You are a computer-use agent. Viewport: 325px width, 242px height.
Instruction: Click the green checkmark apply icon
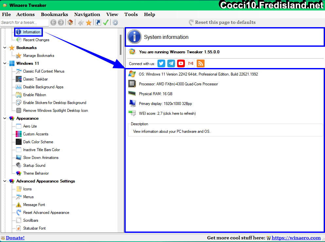point(106,22)
